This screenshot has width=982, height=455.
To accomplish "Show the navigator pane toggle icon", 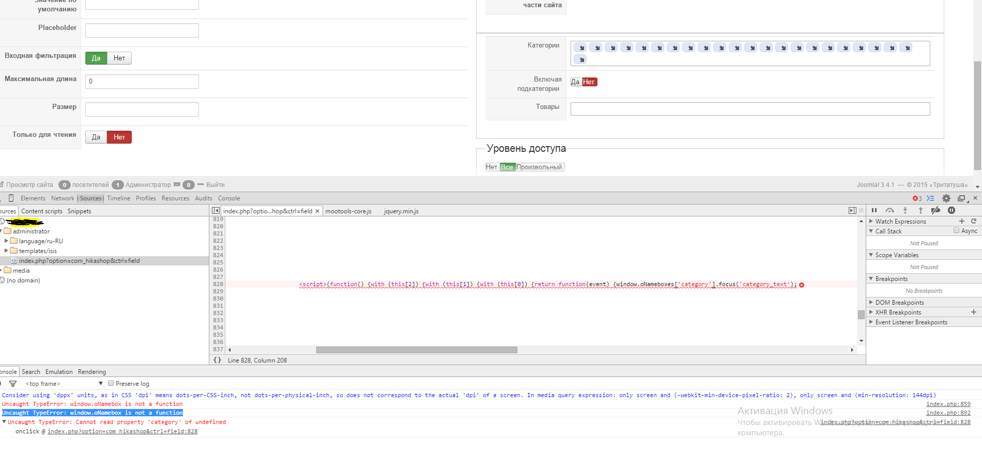I will tap(216, 211).
